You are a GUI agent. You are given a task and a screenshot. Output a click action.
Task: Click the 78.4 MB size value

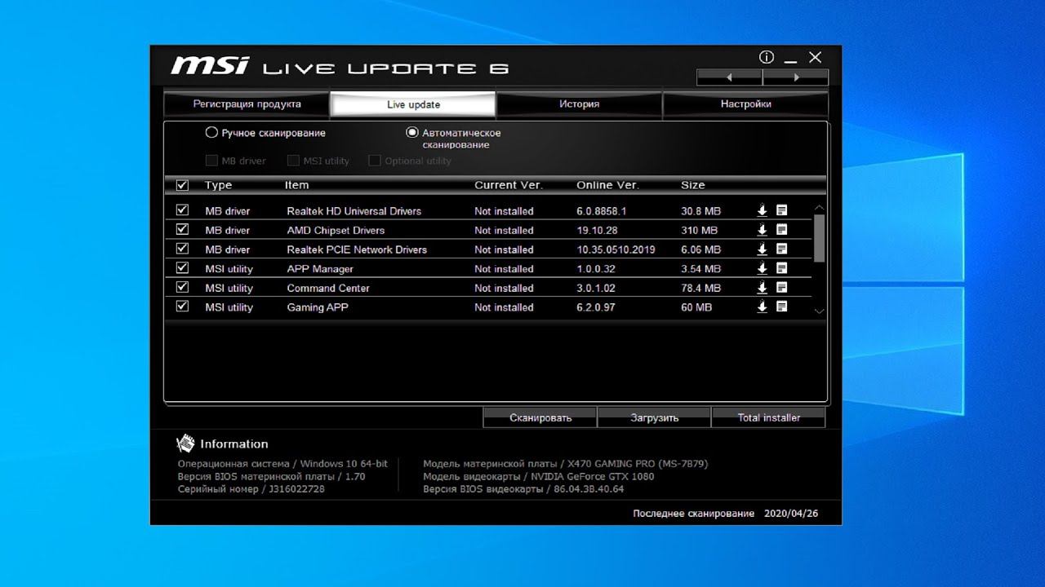[x=701, y=288]
